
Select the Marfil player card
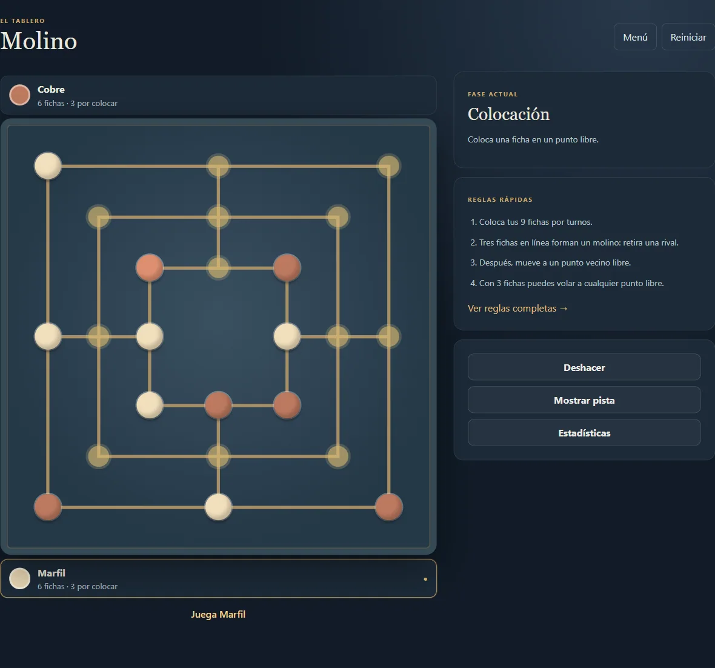tap(218, 578)
